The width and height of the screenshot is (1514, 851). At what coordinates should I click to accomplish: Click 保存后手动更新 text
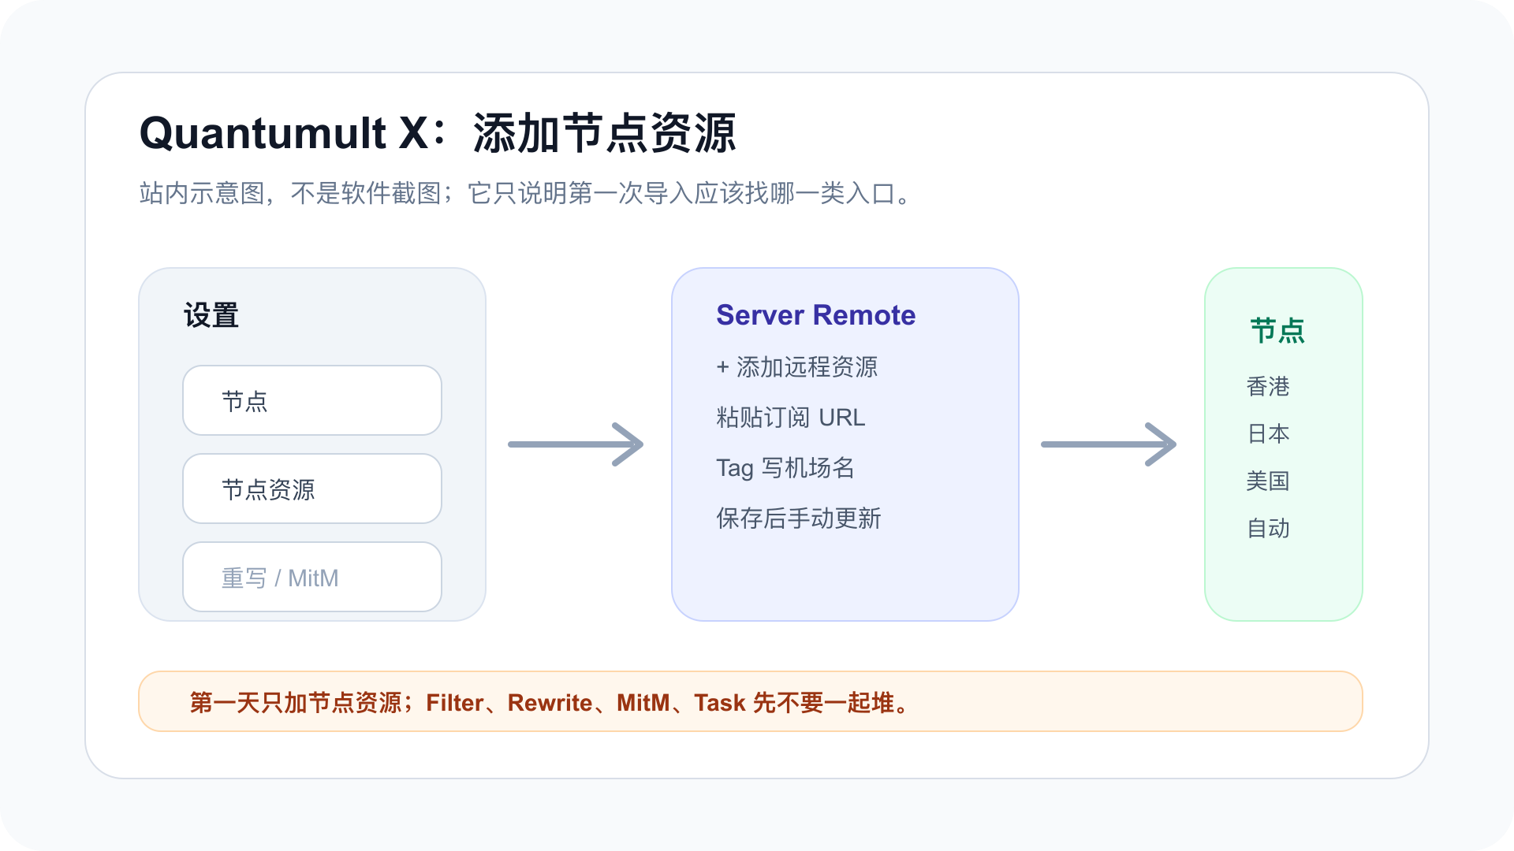coord(798,518)
